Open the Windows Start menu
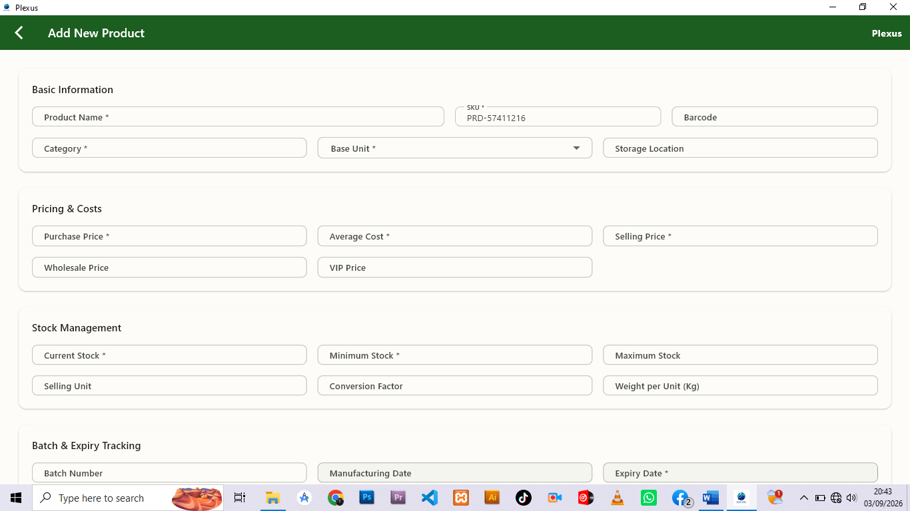910x511 pixels. 16,498
